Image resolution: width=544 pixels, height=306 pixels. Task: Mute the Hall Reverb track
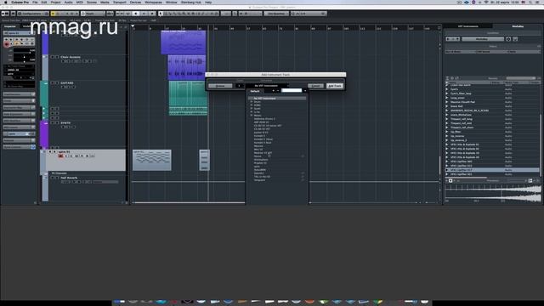tap(53, 178)
